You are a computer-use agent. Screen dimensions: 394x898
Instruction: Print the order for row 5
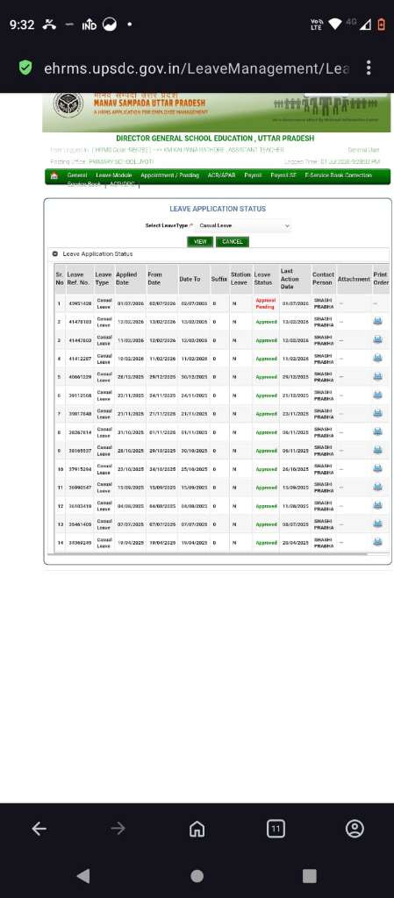point(377,376)
